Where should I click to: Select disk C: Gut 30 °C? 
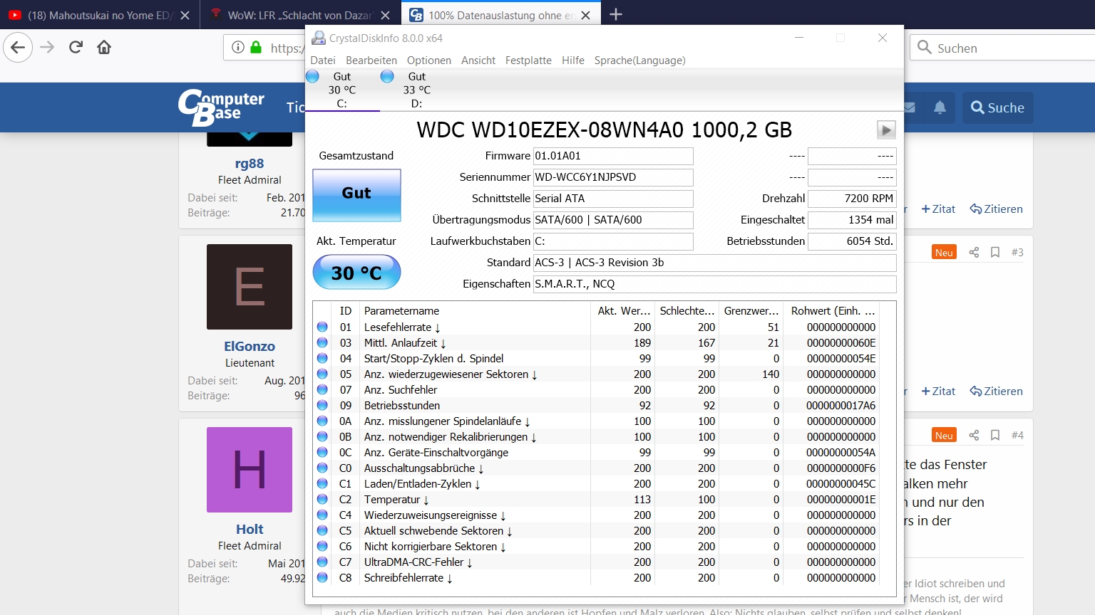(342, 90)
